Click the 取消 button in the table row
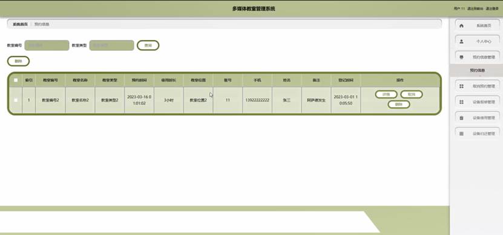This screenshot has height=235, width=503. 411,94
